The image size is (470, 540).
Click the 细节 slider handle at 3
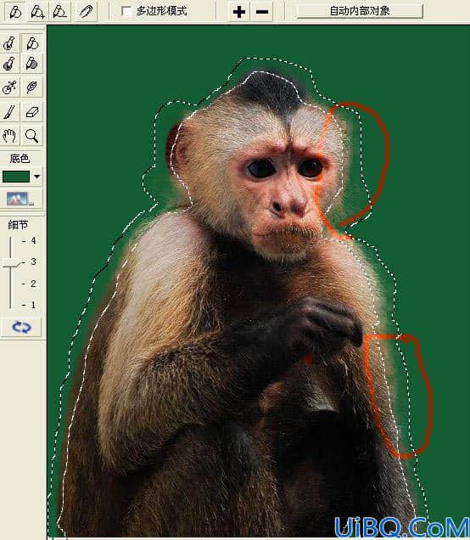pyautogui.click(x=13, y=263)
